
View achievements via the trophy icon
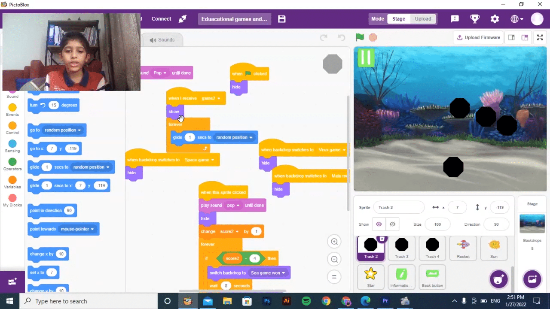tap(474, 19)
